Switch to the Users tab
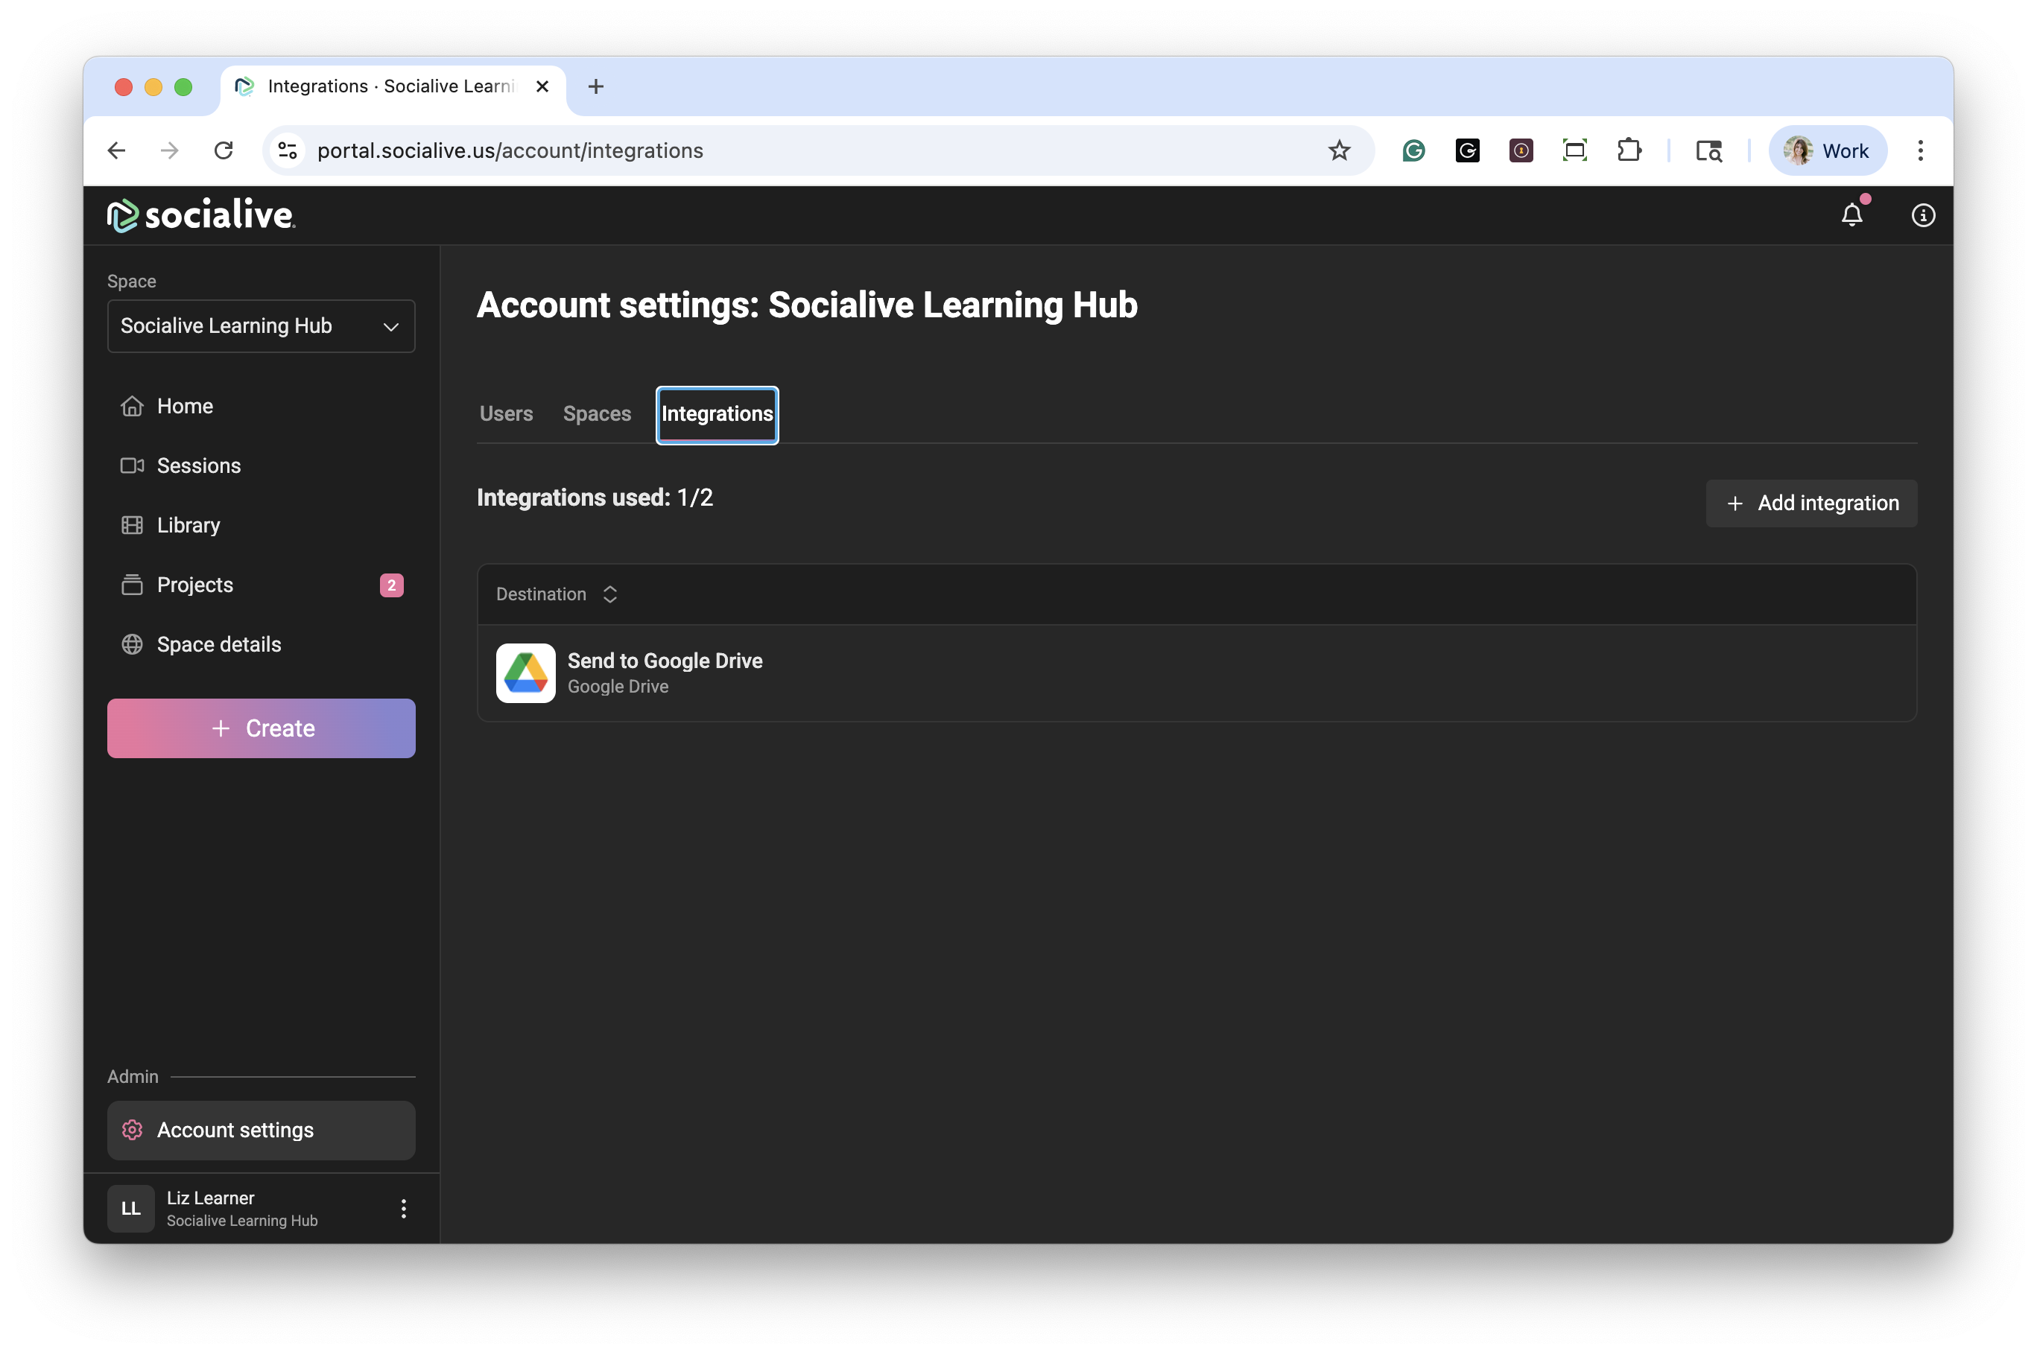The image size is (2037, 1354). click(x=506, y=413)
